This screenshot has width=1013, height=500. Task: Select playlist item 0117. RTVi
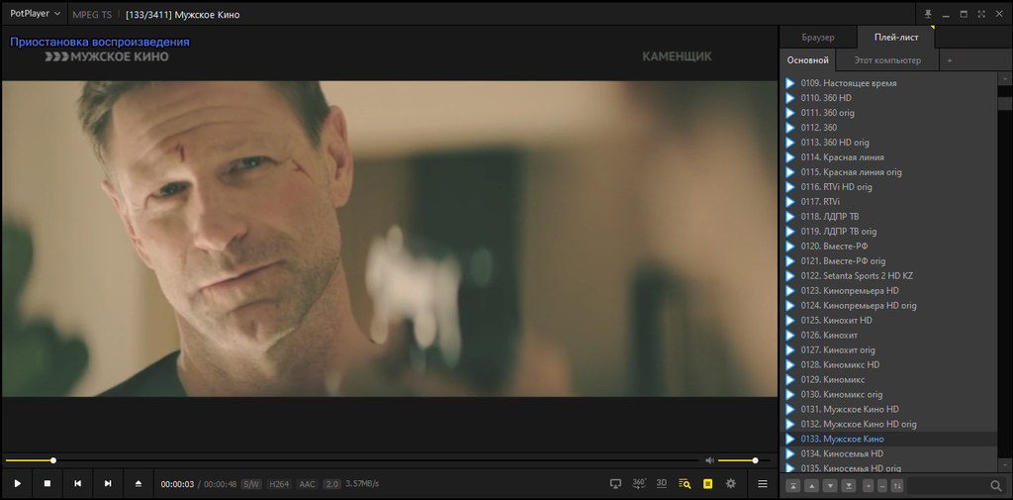[889, 202]
